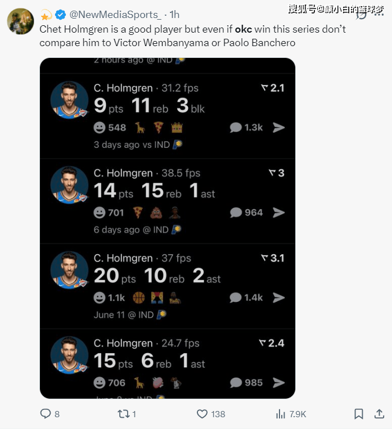The height and width of the screenshot is (429, 392).
Task: Click the basketball emoji on the 20 pts card
Action: click(138, 298)
